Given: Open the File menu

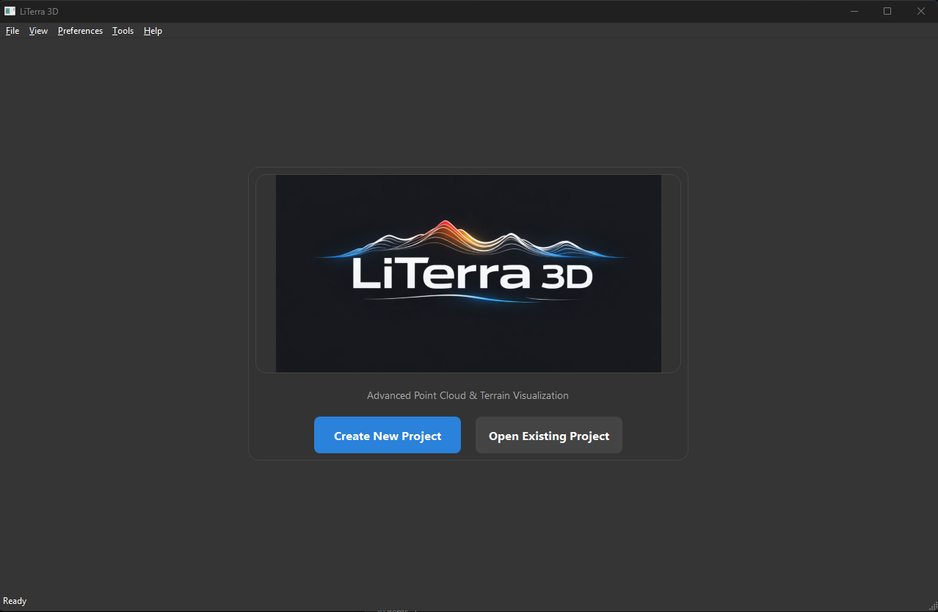Looking at the screenshot, I should point(12,31).
